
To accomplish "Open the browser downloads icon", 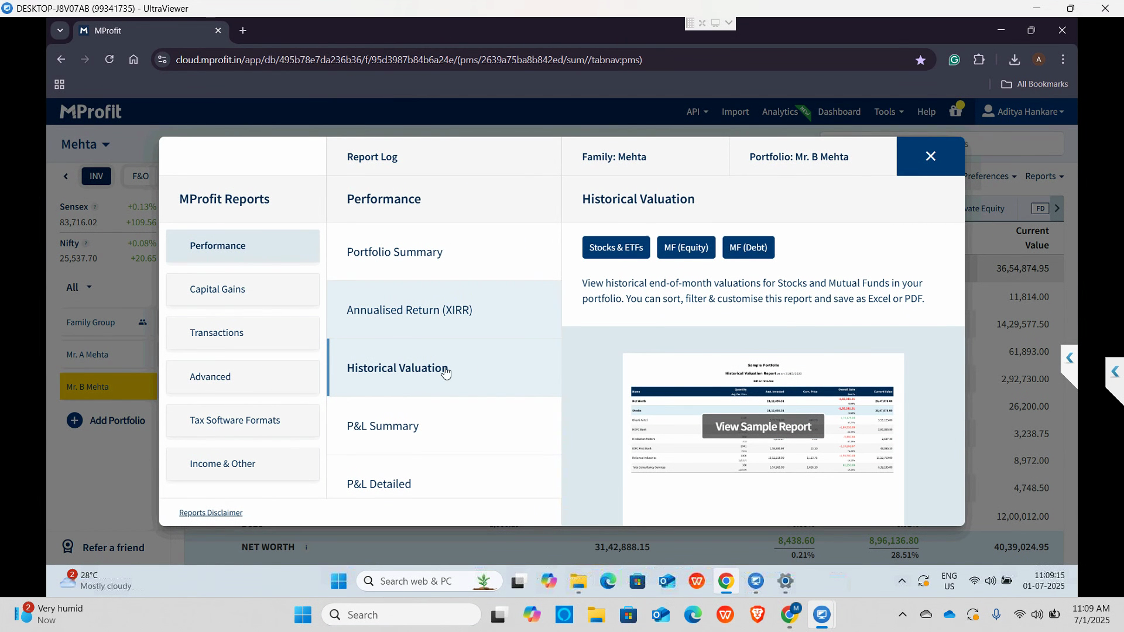I will tap(1015, 60).
